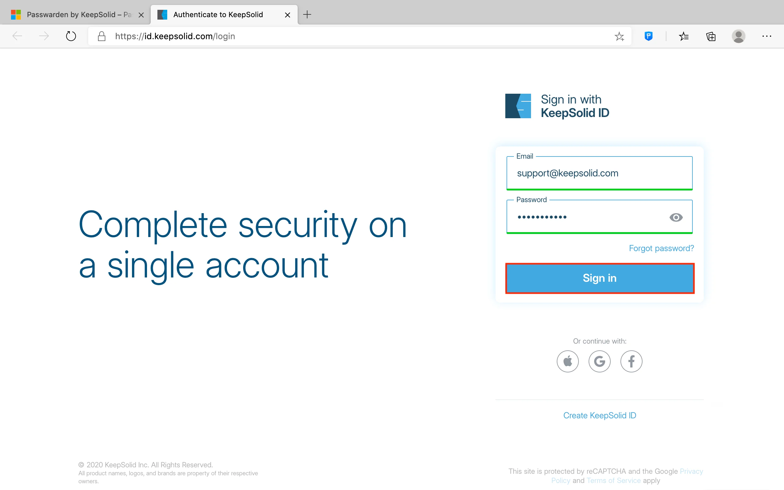
Task: Open the Passwarden extension icon
Action: 648,36
